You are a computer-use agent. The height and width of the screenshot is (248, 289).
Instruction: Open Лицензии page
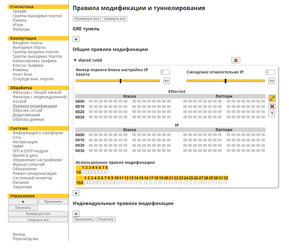coord(22,187)
